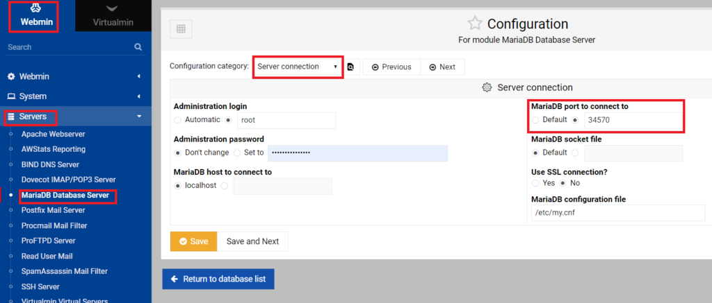Select Yes for SSL connection
712x303 pixels.
[x=535, y=183]
